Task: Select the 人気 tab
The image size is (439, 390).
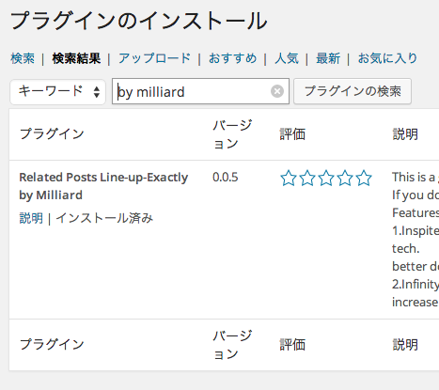Action: click(x=287, y=58)
